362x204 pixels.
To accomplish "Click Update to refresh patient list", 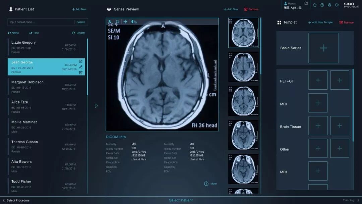I will [79, 33].
